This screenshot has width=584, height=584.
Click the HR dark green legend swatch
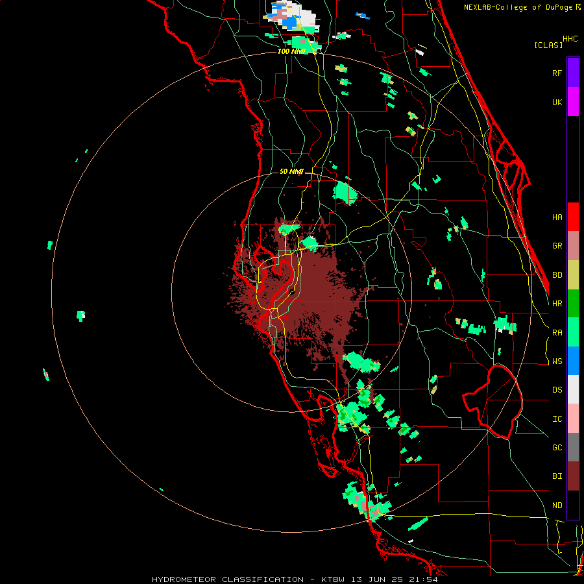(x=573, y=303)
